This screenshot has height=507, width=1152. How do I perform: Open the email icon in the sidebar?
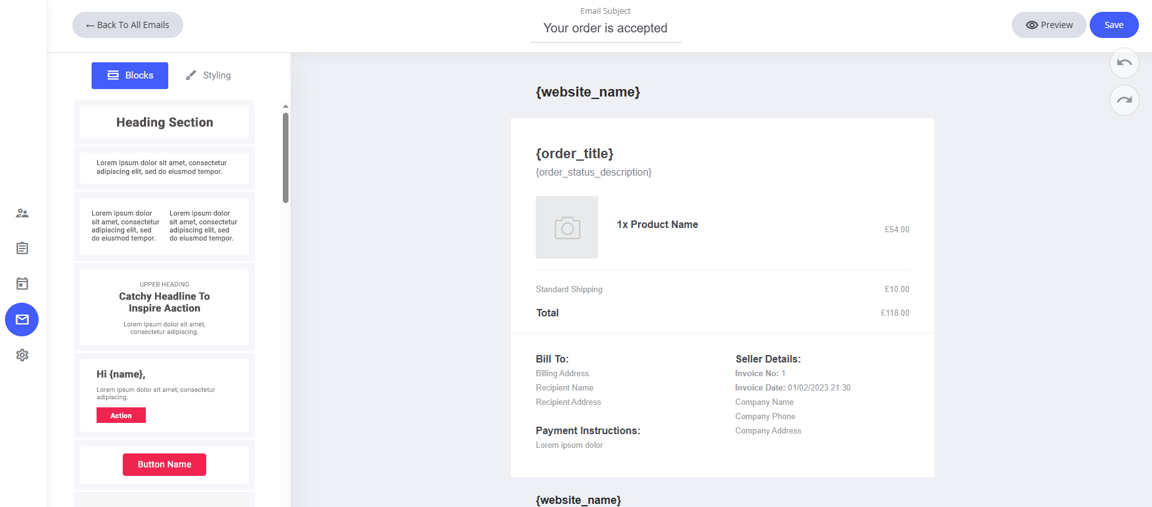22,320
